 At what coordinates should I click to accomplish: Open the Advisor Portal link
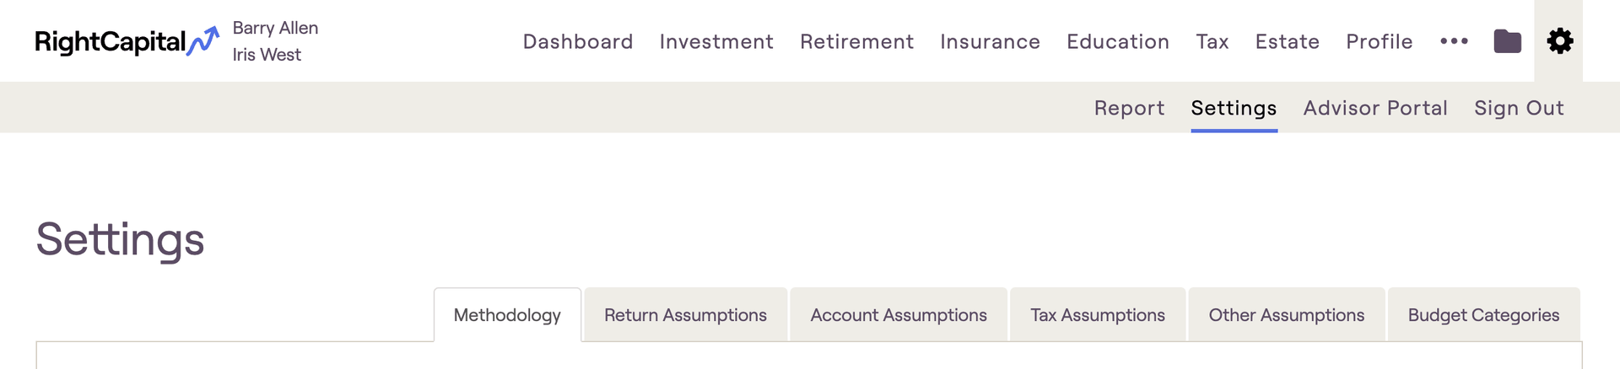[1375, 108]
